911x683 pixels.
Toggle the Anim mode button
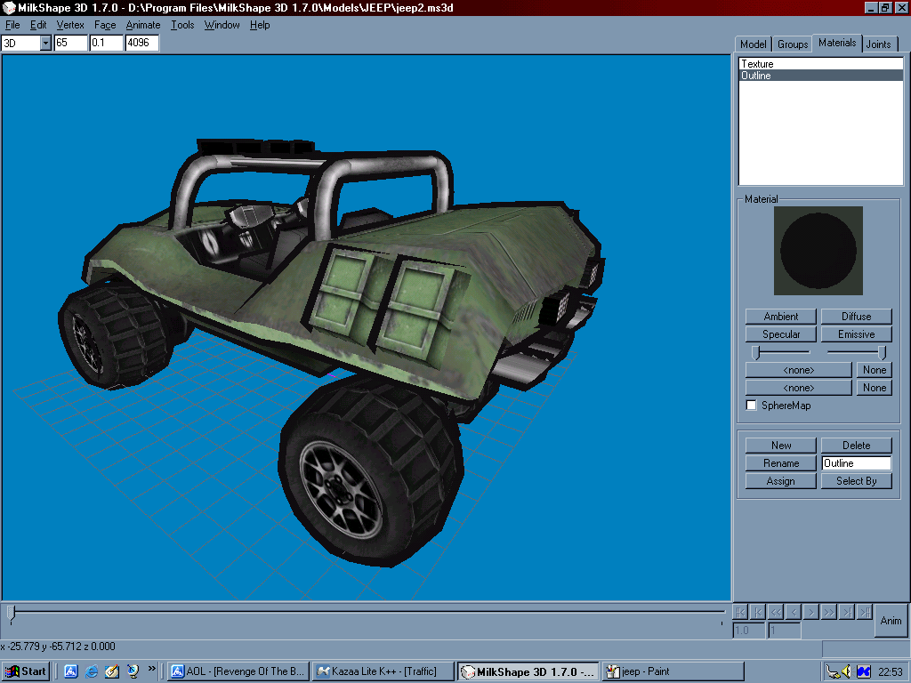coord(891,621)
